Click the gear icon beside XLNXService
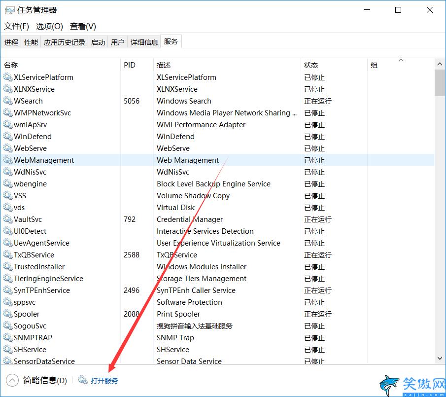 click(8, 89)
